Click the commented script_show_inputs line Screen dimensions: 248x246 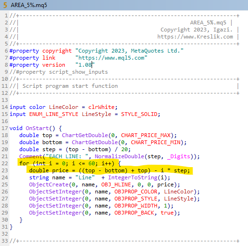pyautogui.click(x=59, y=72)
